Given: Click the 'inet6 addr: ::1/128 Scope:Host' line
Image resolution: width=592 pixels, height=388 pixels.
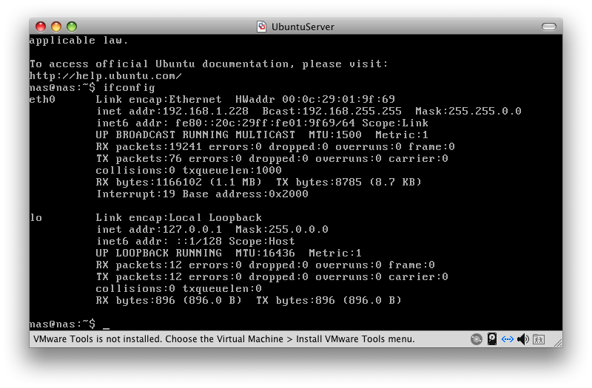Looking at the screenshot, I should point(195,242).
